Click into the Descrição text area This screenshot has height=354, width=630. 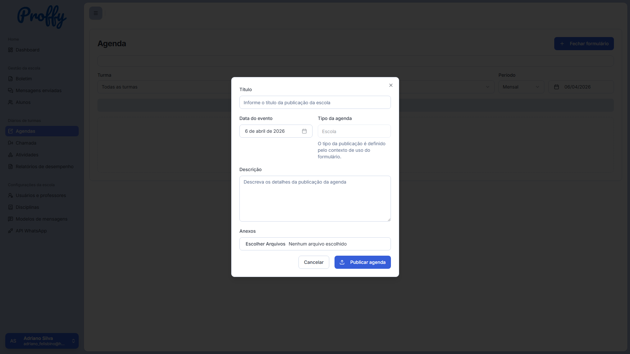pos(315,199)
